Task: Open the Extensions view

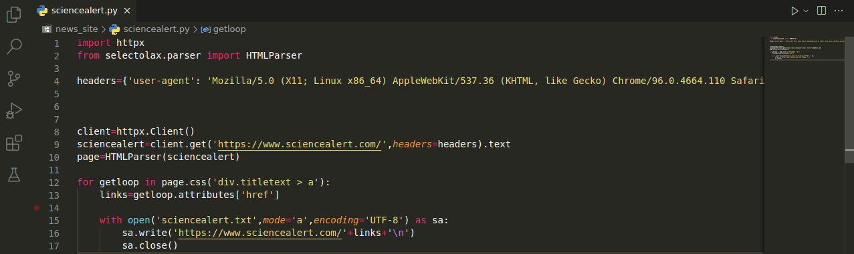Action: point(14,143)
